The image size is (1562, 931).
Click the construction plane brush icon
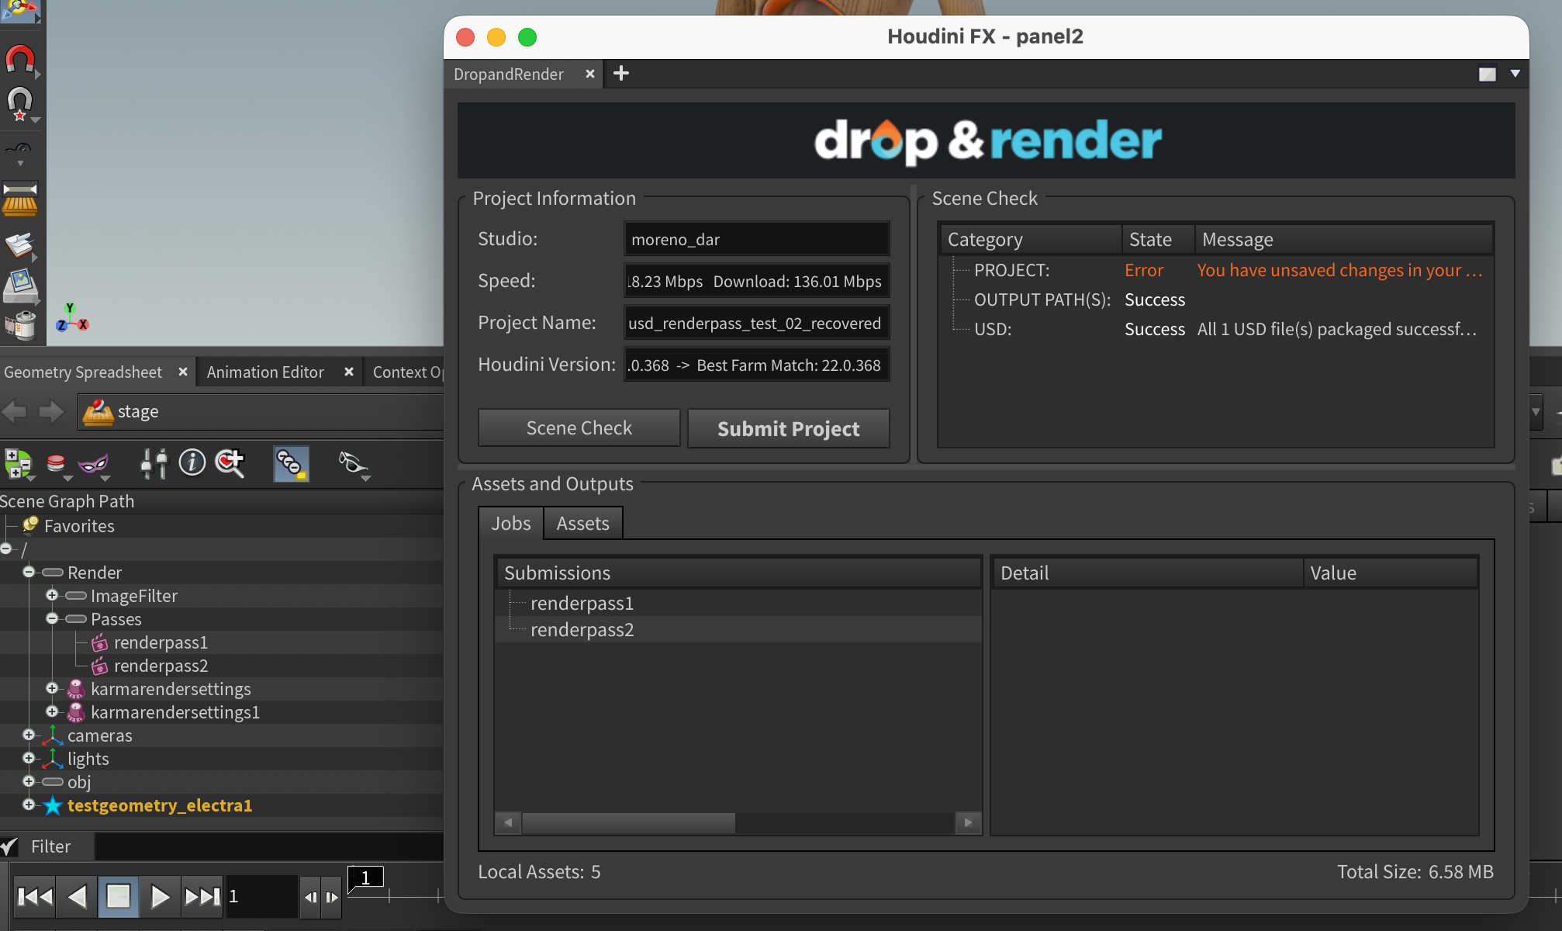20,200
